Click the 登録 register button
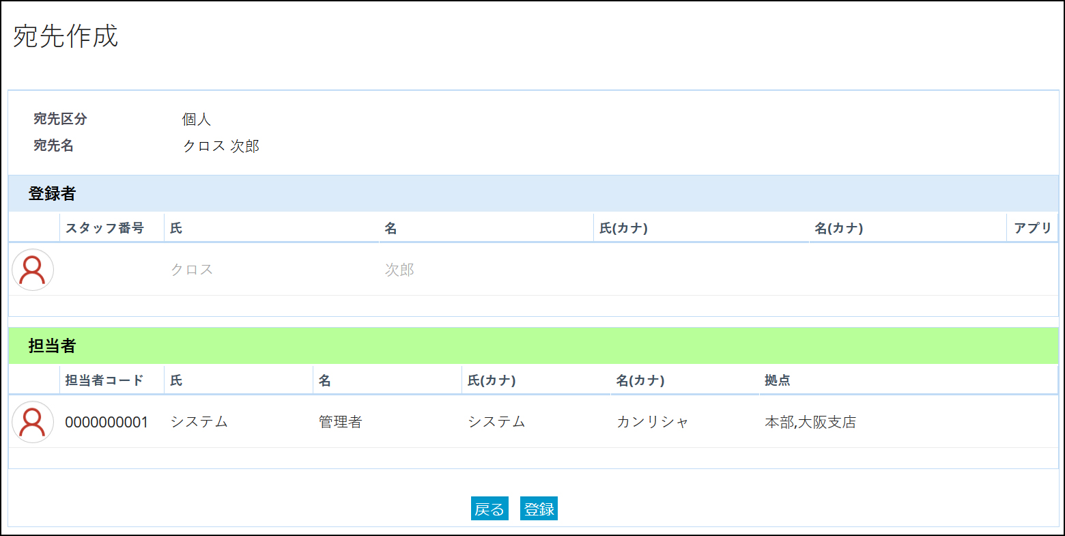1065x536 pixels. pos(539,509)
